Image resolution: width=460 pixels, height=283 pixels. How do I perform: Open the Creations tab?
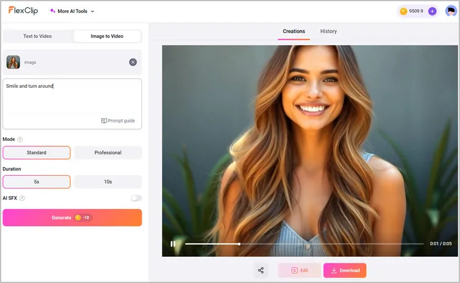point(293,31)
